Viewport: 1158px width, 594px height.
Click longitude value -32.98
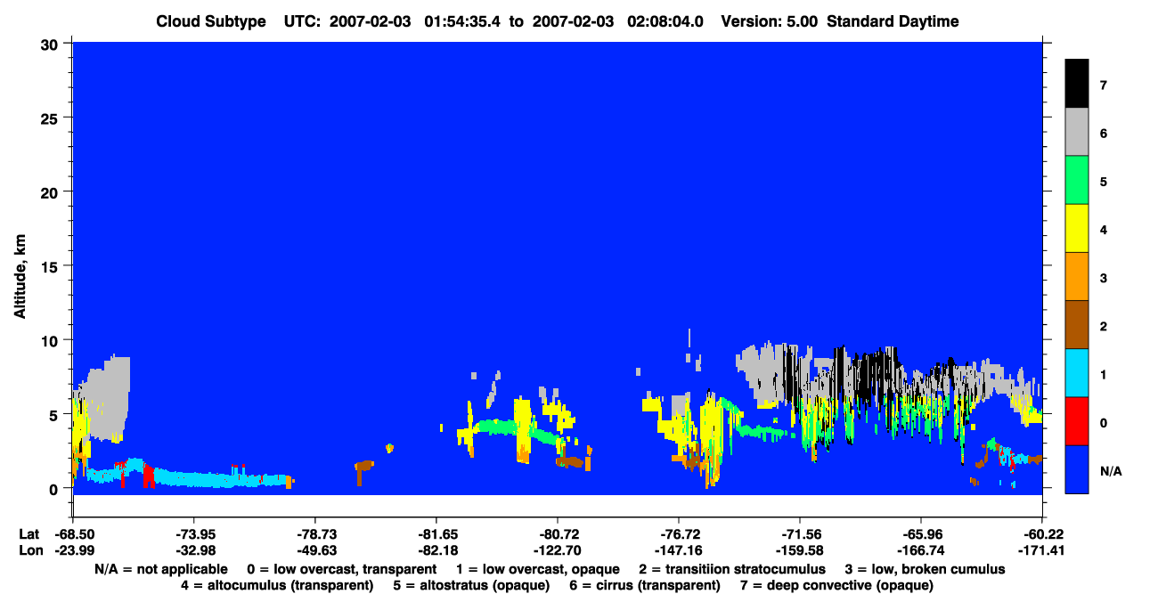click(193, 550)
